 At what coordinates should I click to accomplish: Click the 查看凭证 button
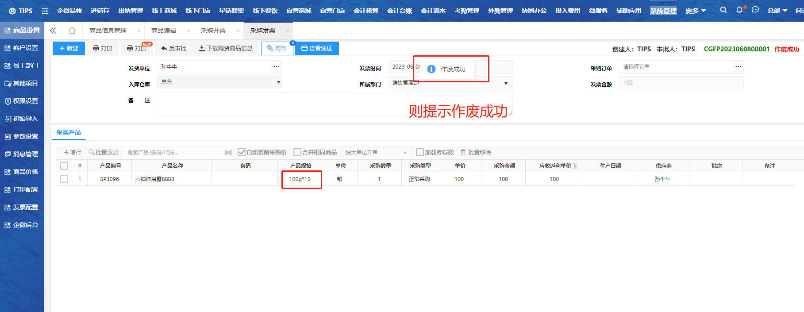317,48
